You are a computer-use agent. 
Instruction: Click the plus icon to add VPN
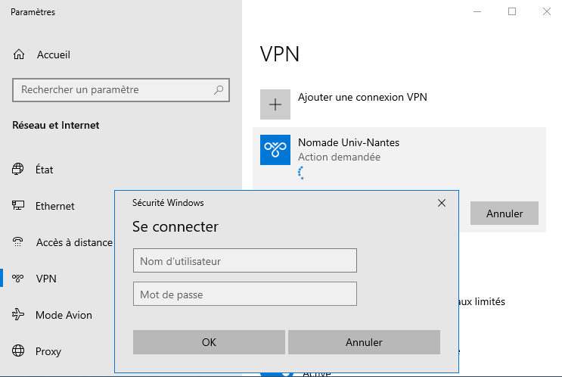(275, 104)
